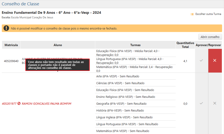Click quantitativo total value 4,1
Image resolution: width=224 pixels, height=134 pixels.
pos(185,61)
